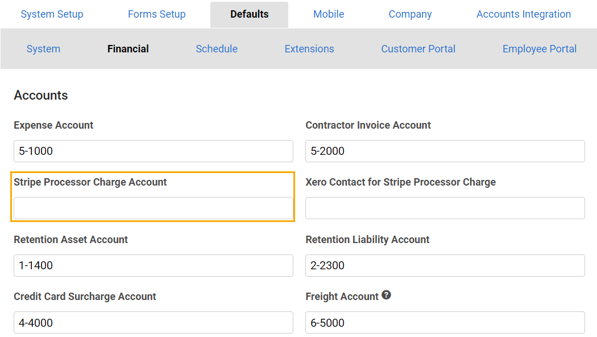Click the Xero Contact for Stripe field
Image resolution: width=597 pixels, height=337 pixels.
pos(445,208)
